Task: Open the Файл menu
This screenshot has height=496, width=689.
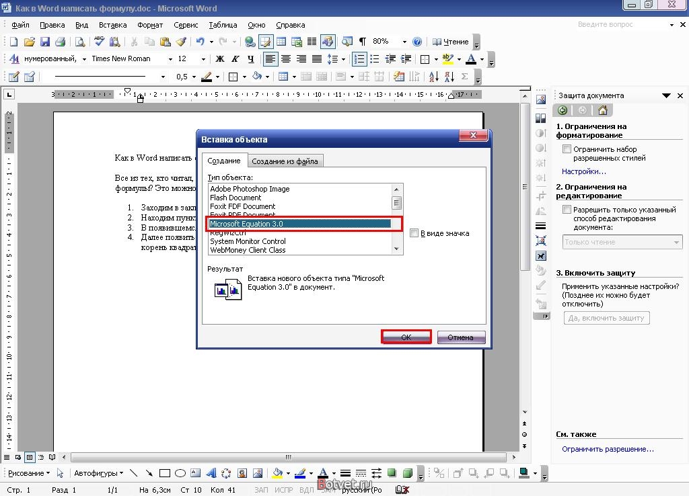Action: tap(20, 25)
